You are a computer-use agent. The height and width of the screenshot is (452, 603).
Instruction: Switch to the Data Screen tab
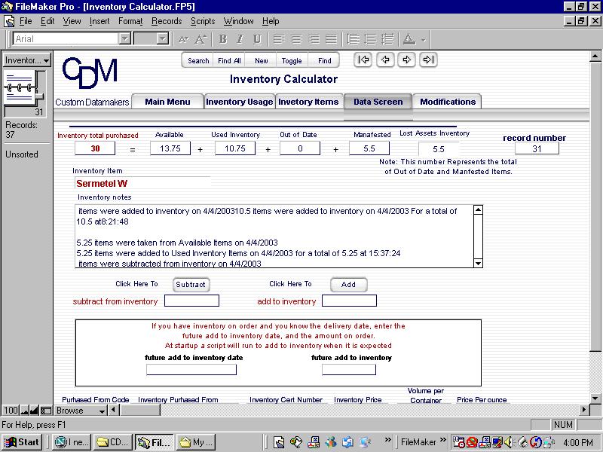(x=378, y=102)
